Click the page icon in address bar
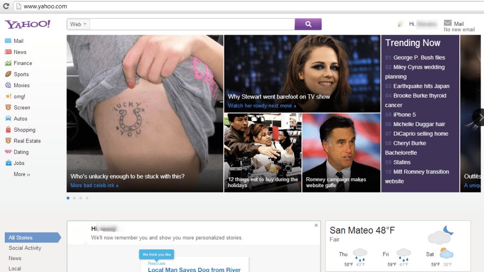Screen dimensions: 484x272 pyautogui.click(x=19, y=6)
